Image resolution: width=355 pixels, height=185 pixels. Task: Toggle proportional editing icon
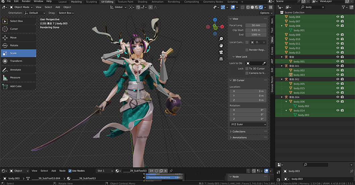click(151, 7)
